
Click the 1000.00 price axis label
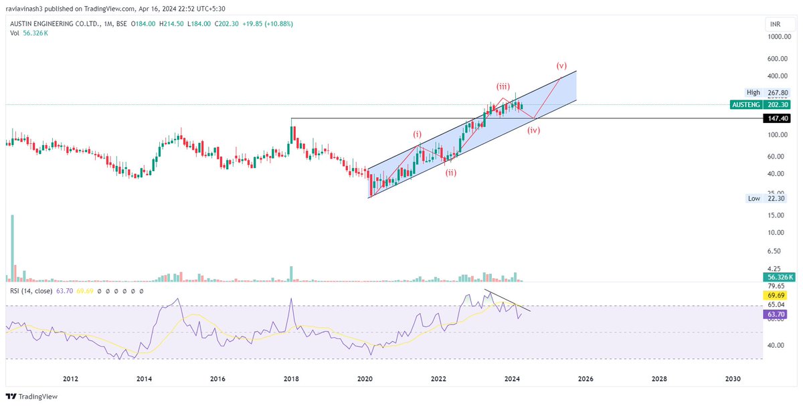(x=780, y=38)
